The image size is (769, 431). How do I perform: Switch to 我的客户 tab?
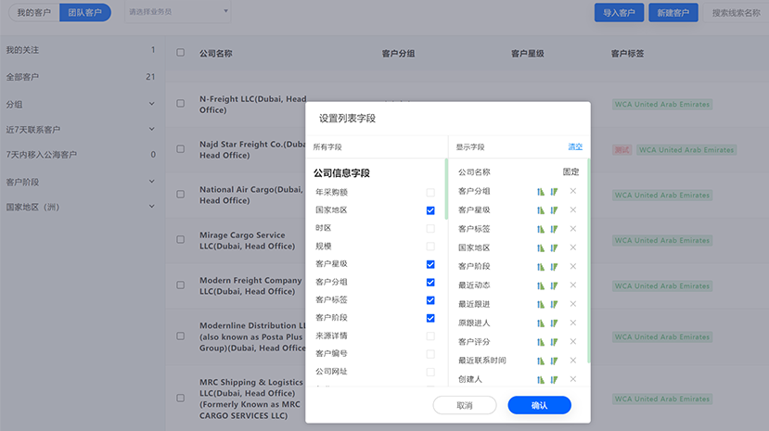[x=33, y=12]
